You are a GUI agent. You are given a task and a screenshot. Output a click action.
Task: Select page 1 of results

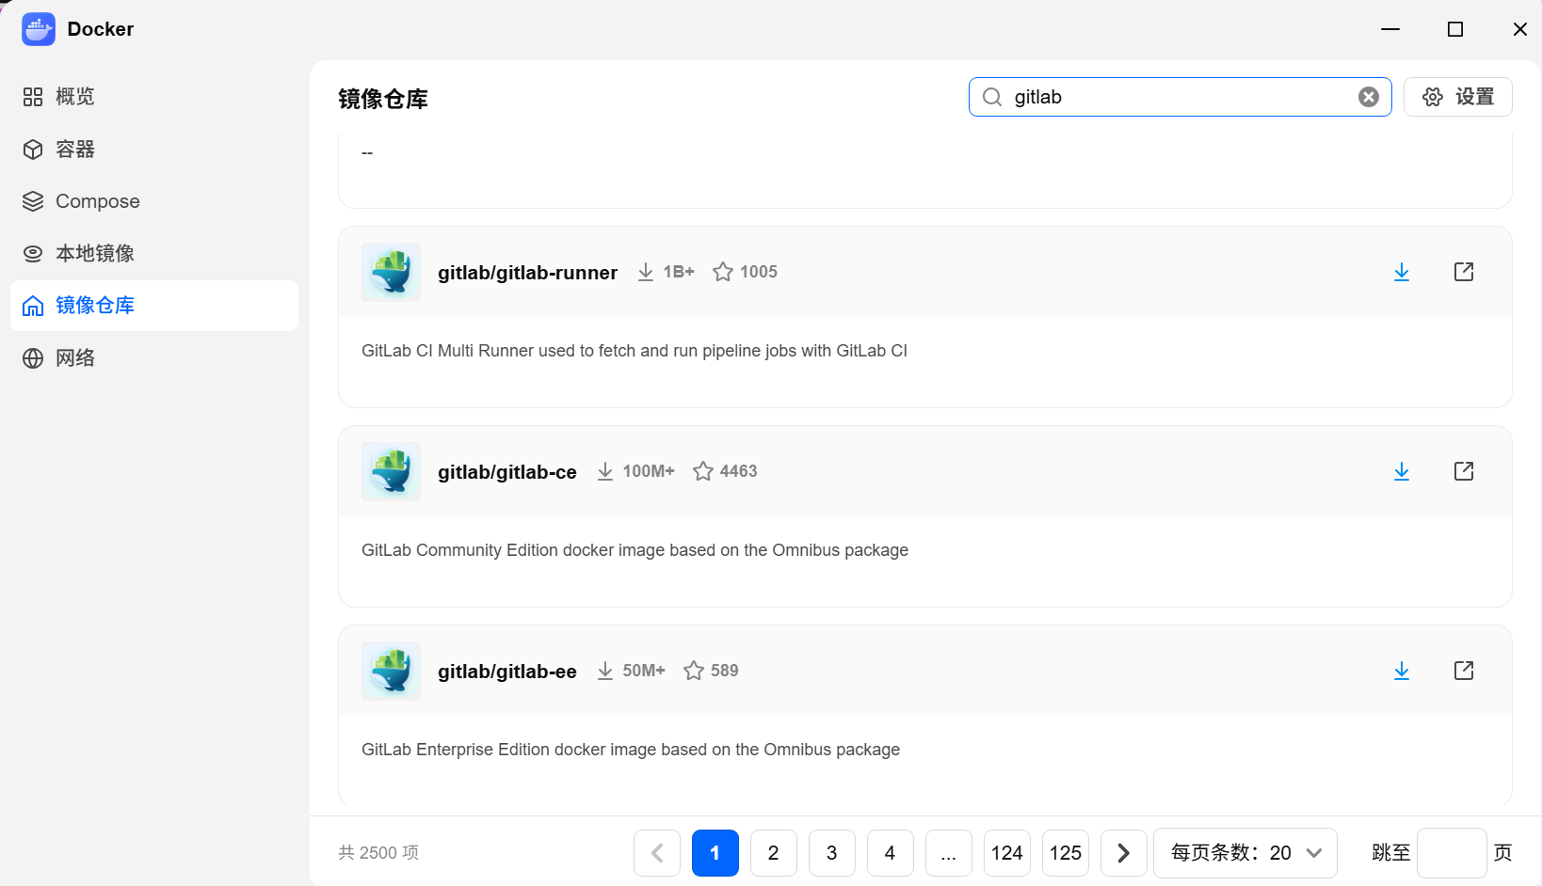tap(715, 853)
